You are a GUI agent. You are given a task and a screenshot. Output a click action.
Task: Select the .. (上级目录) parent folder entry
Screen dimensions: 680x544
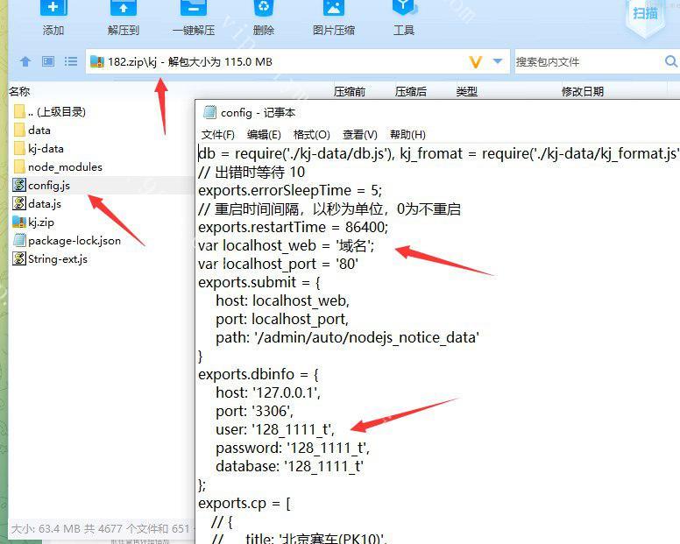point(56,111)
